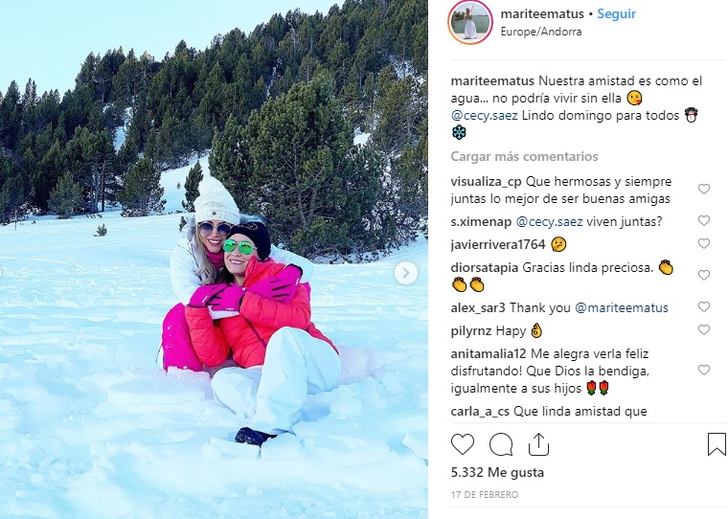Like the post with the heart icon

pyautogui.click(x=463, y=444)
